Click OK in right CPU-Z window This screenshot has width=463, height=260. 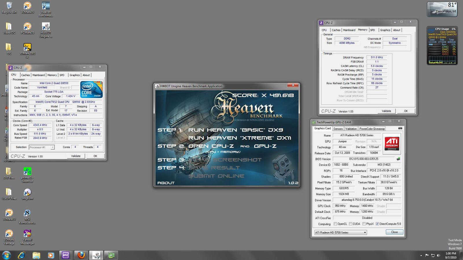click(x=406, y=111)
